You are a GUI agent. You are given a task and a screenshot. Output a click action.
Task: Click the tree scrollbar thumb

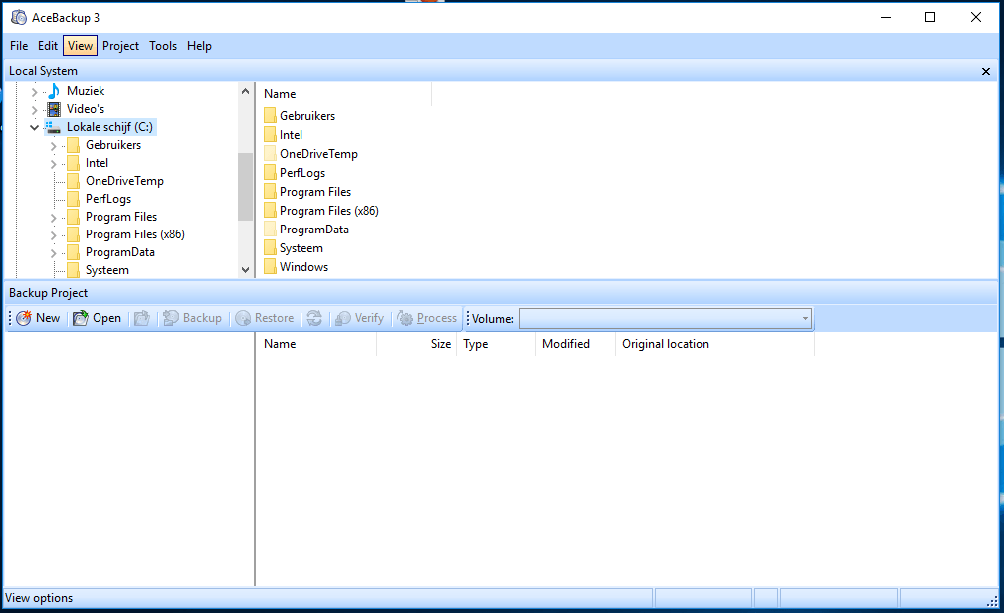pos(245,187)
